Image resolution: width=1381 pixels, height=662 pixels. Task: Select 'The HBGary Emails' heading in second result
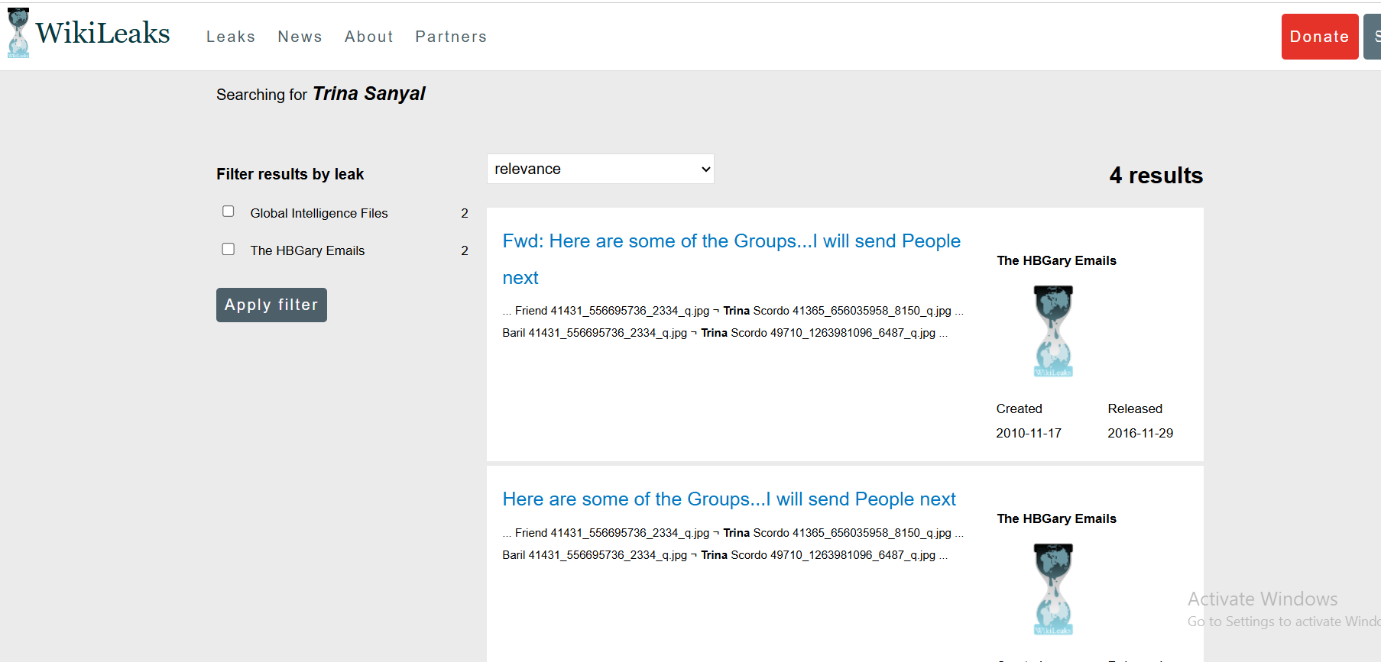tap(1056, 518)
